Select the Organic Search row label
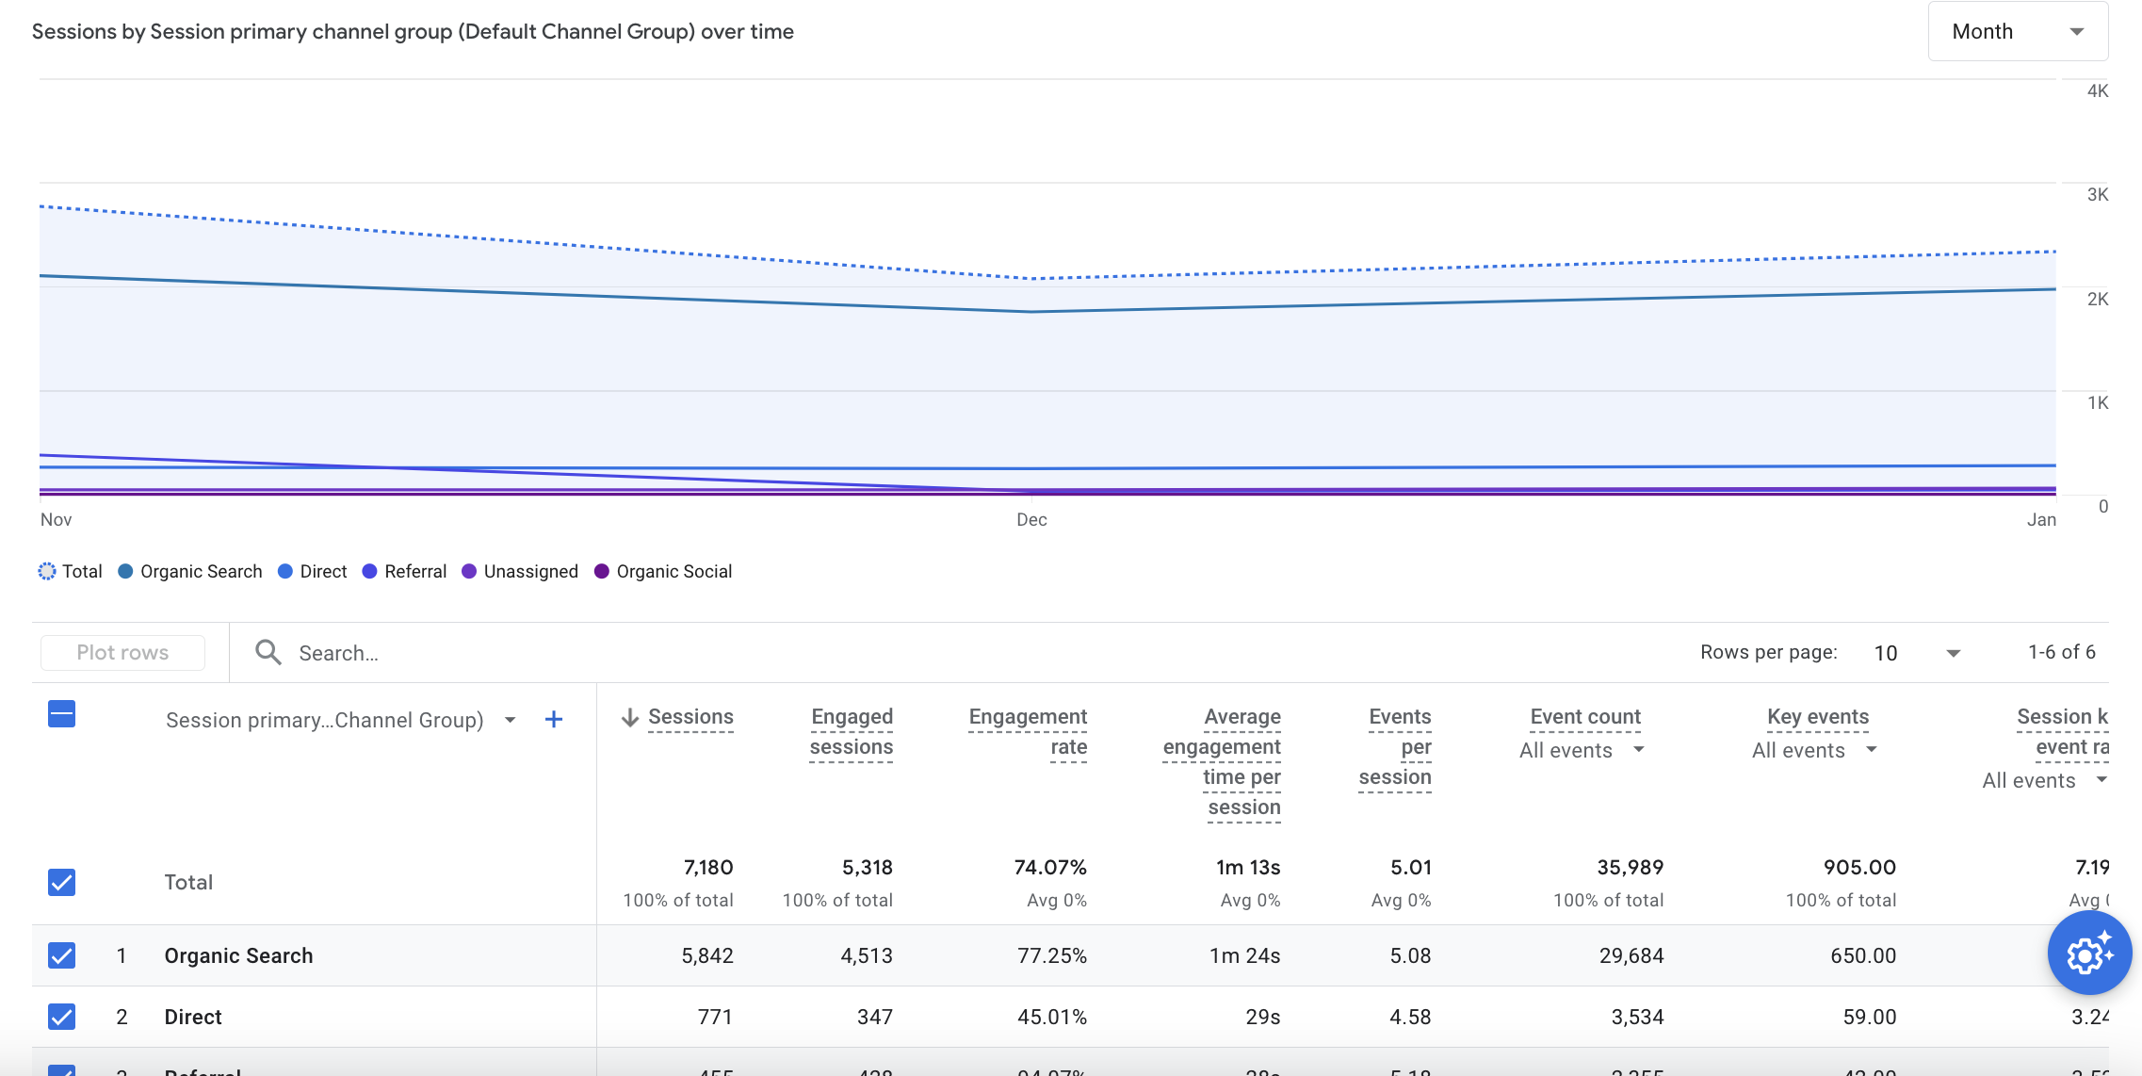 (238, 955)
